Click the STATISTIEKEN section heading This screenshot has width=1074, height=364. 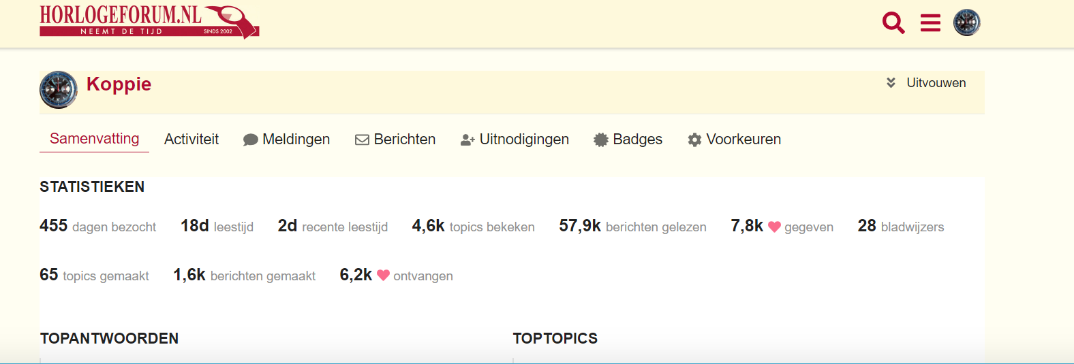point(92,187)
